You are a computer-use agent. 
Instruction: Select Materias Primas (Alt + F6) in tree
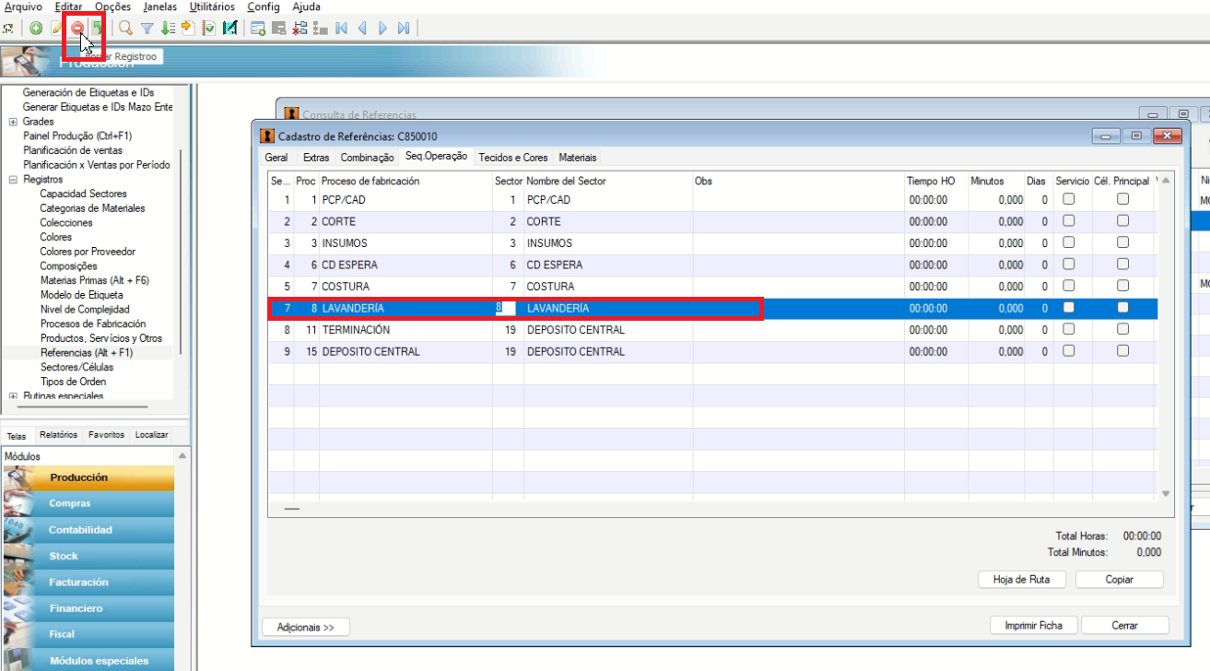(x=95, y=280)
